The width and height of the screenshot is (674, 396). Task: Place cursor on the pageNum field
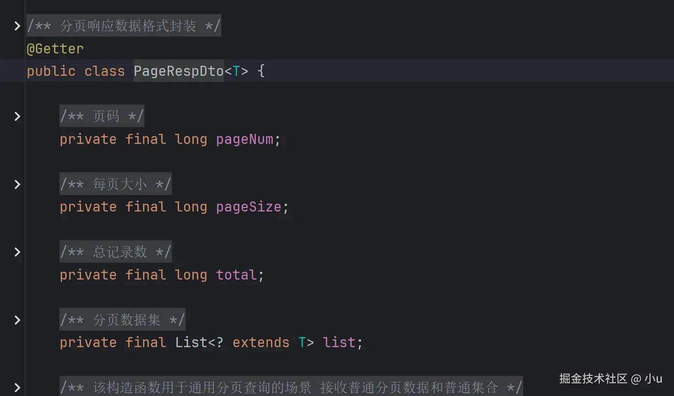[245, 139]
